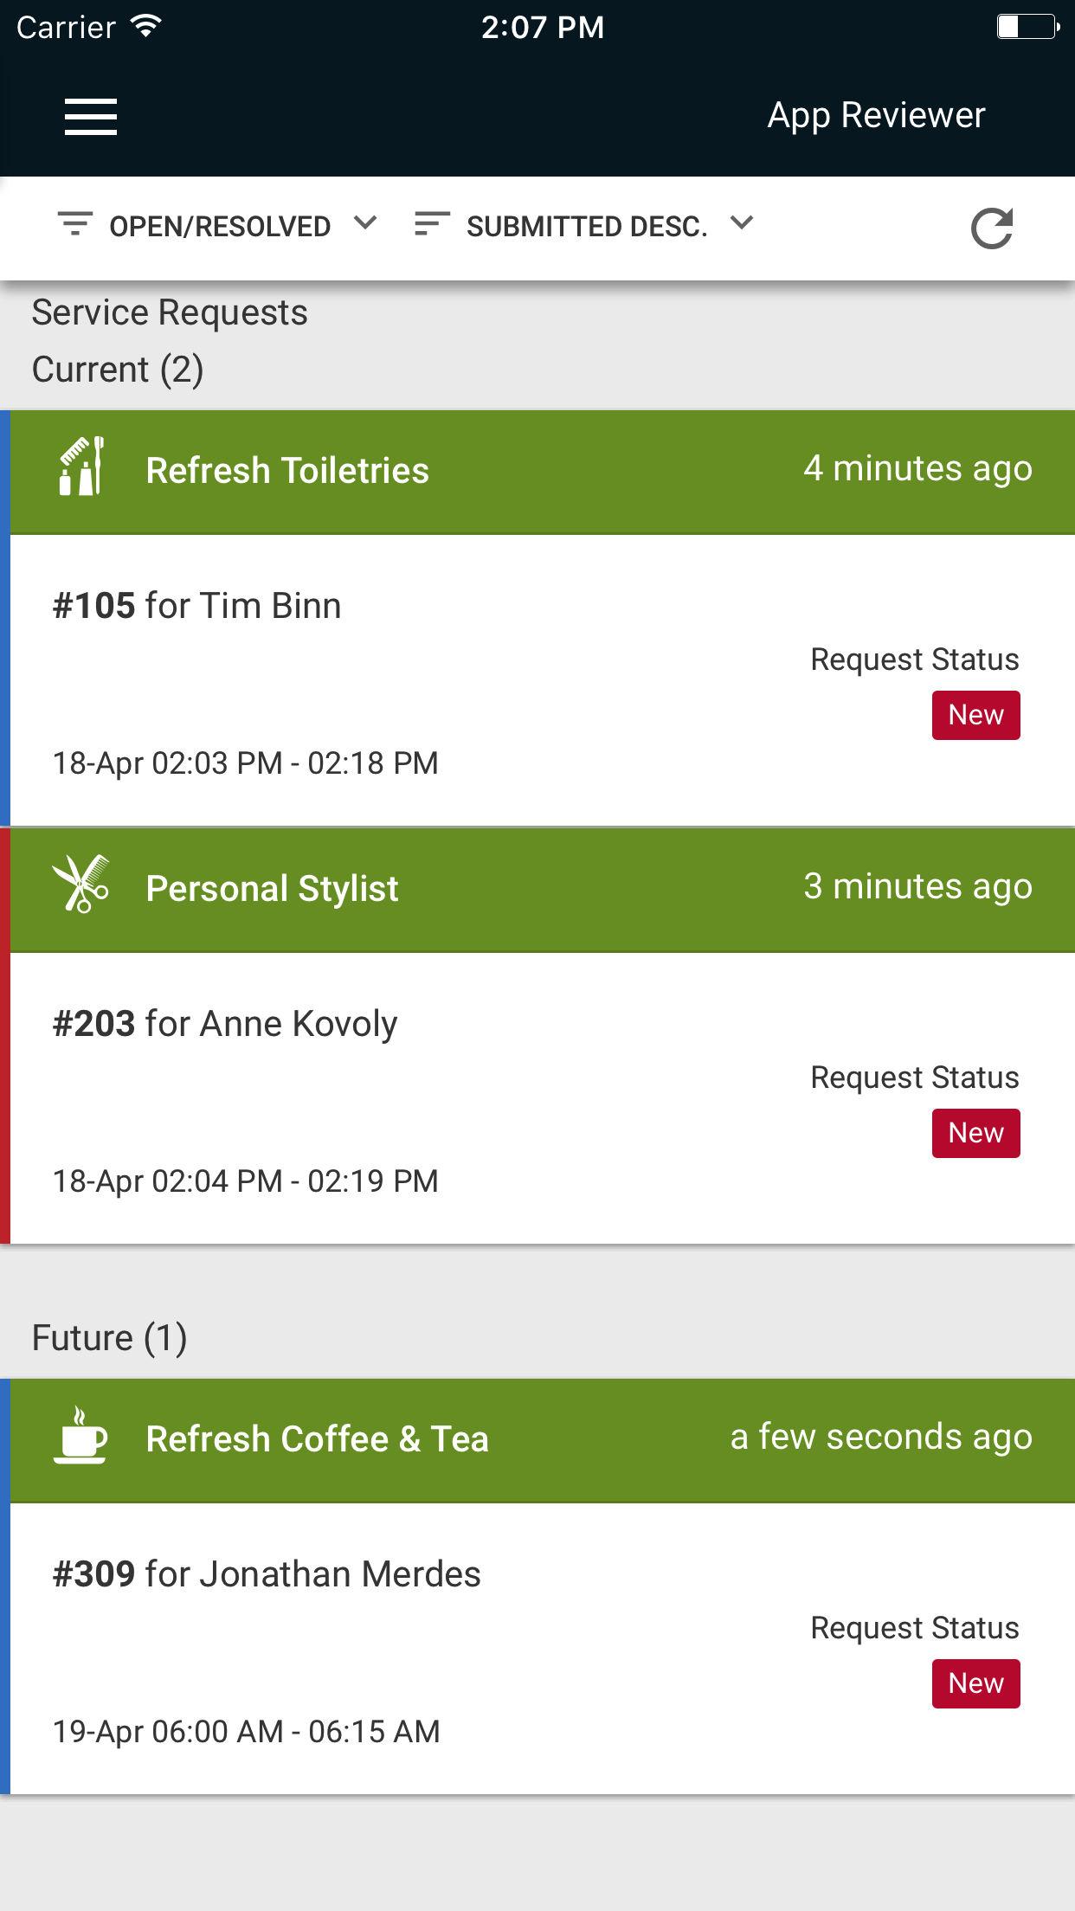Click the refresh icon
1075x1911 pixels.
pos(992,228)
